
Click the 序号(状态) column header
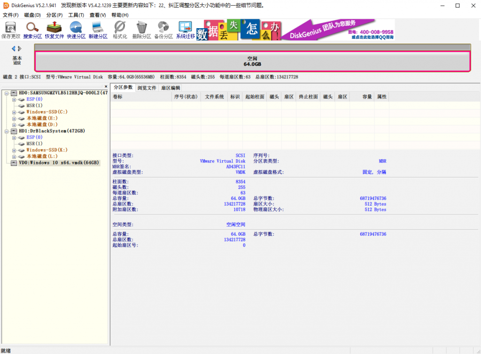point(186,97)
